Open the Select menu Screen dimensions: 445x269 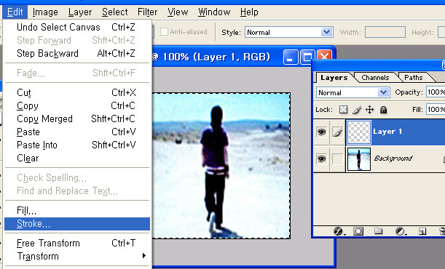tap(114, 12)
